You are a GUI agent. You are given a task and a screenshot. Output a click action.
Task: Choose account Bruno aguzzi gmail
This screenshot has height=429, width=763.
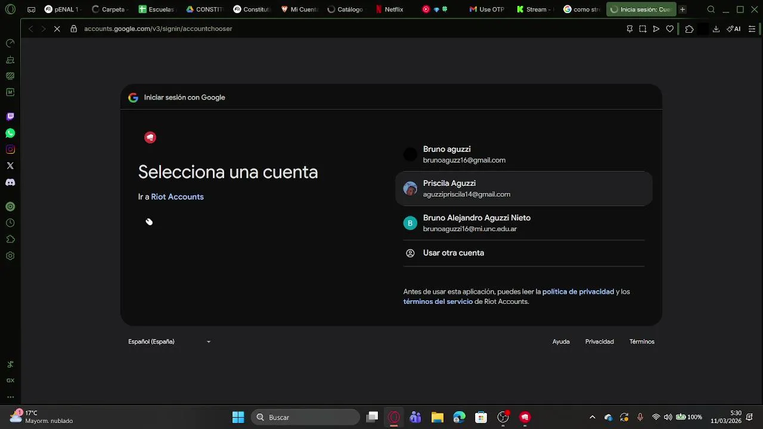coord(524,154)
